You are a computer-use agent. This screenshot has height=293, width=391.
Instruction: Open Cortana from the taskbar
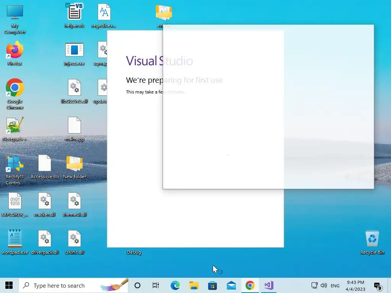137,285
